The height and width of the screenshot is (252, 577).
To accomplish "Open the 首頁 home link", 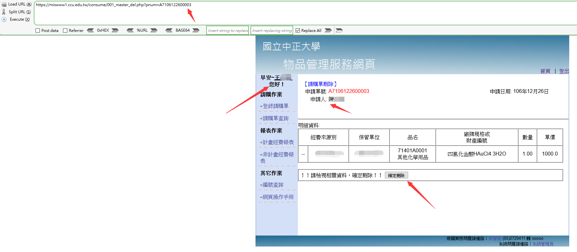I will click(x=545, y=71).
